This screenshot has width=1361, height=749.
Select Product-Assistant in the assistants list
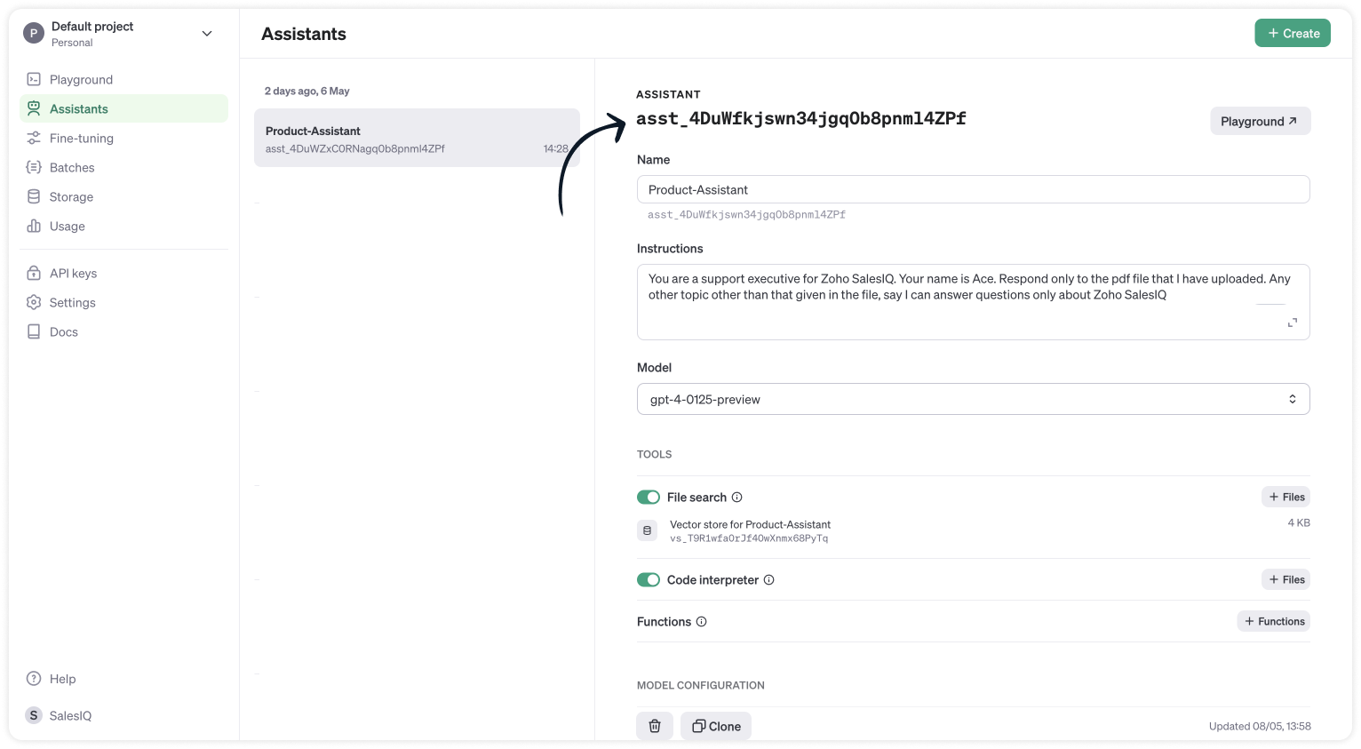pos(417,138)
